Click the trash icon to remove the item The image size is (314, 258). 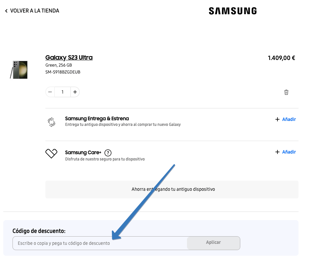(286, 92)
